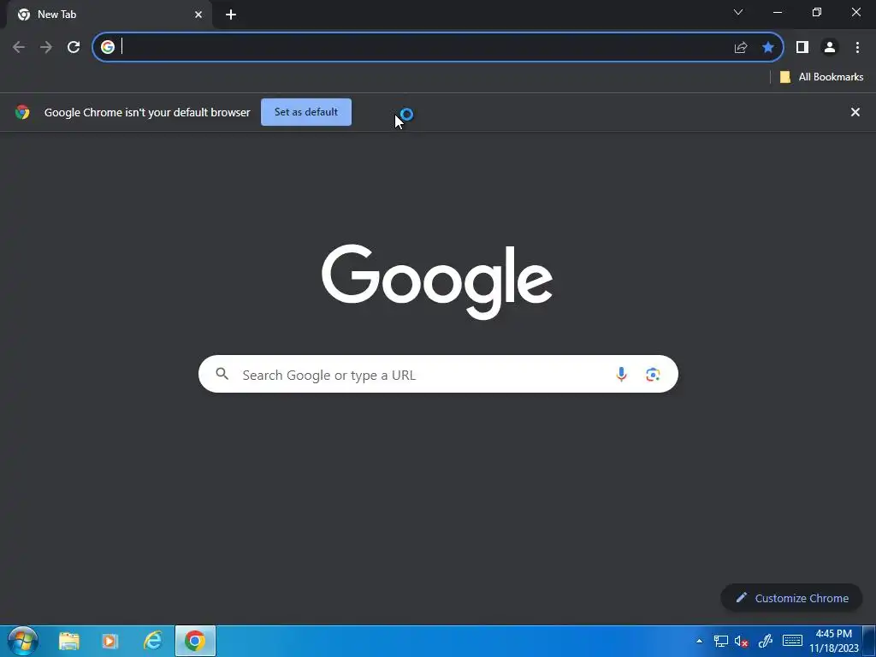The image size is (876, 657).
Task: Click the browser back arrow
Action: coord(19,47)
